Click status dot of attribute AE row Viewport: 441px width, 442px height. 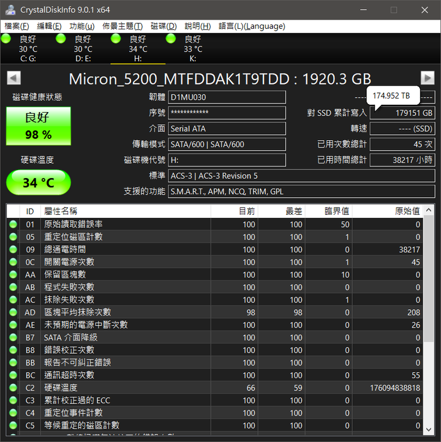point(13,324)
